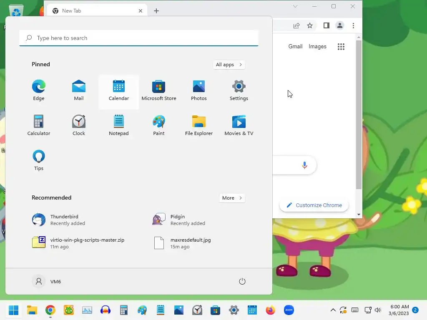This screenshot has height=320, width=427.
Task: Open the Google apps grid
Action: pyautogui.click(x=341, y=47)
